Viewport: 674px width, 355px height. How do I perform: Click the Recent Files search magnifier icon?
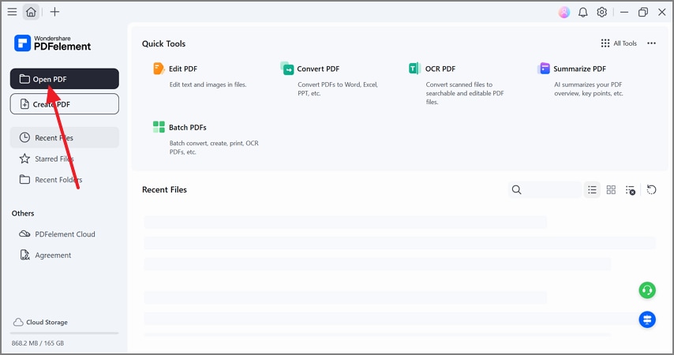pos(516,189)
